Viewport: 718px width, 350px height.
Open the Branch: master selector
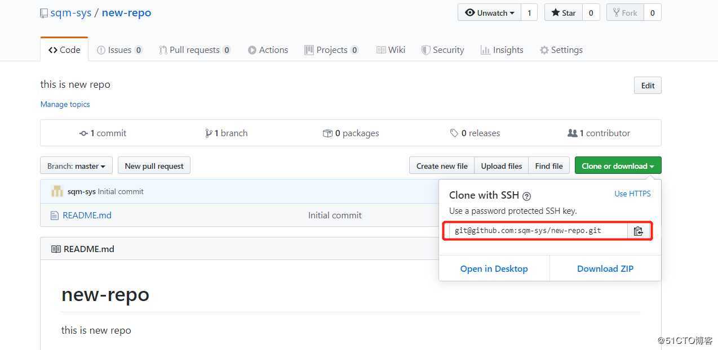76,166
